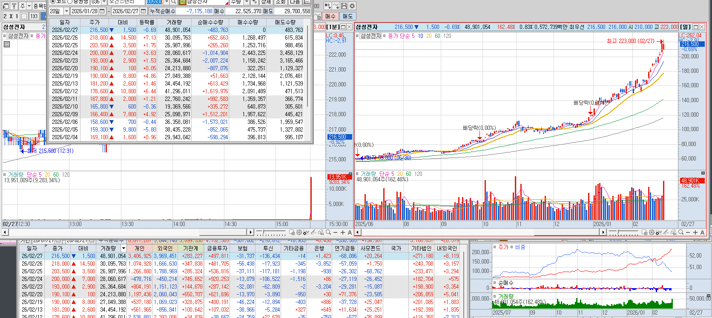Zoom out on the 1-minute chart minus icon
Image resolution: width=712 pixels, height=318 pixels.
335,232
